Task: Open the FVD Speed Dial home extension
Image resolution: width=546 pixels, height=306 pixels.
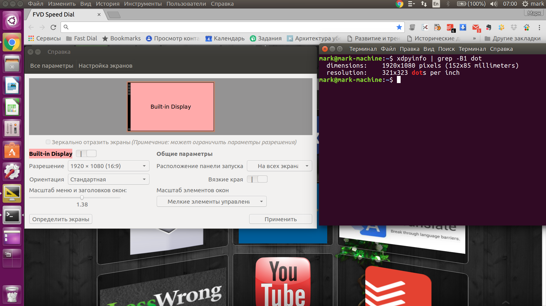Action: click(527, 27)
